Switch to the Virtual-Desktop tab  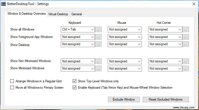58,14
